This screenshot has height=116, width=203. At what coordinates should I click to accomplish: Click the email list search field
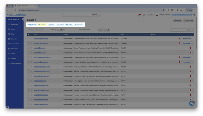click(x=178, y=30)
